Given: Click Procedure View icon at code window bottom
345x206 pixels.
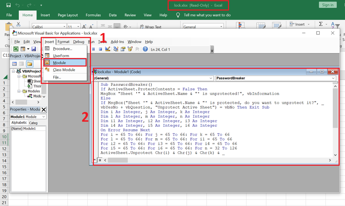Looking at the screenshot, I should pos(95,160).
